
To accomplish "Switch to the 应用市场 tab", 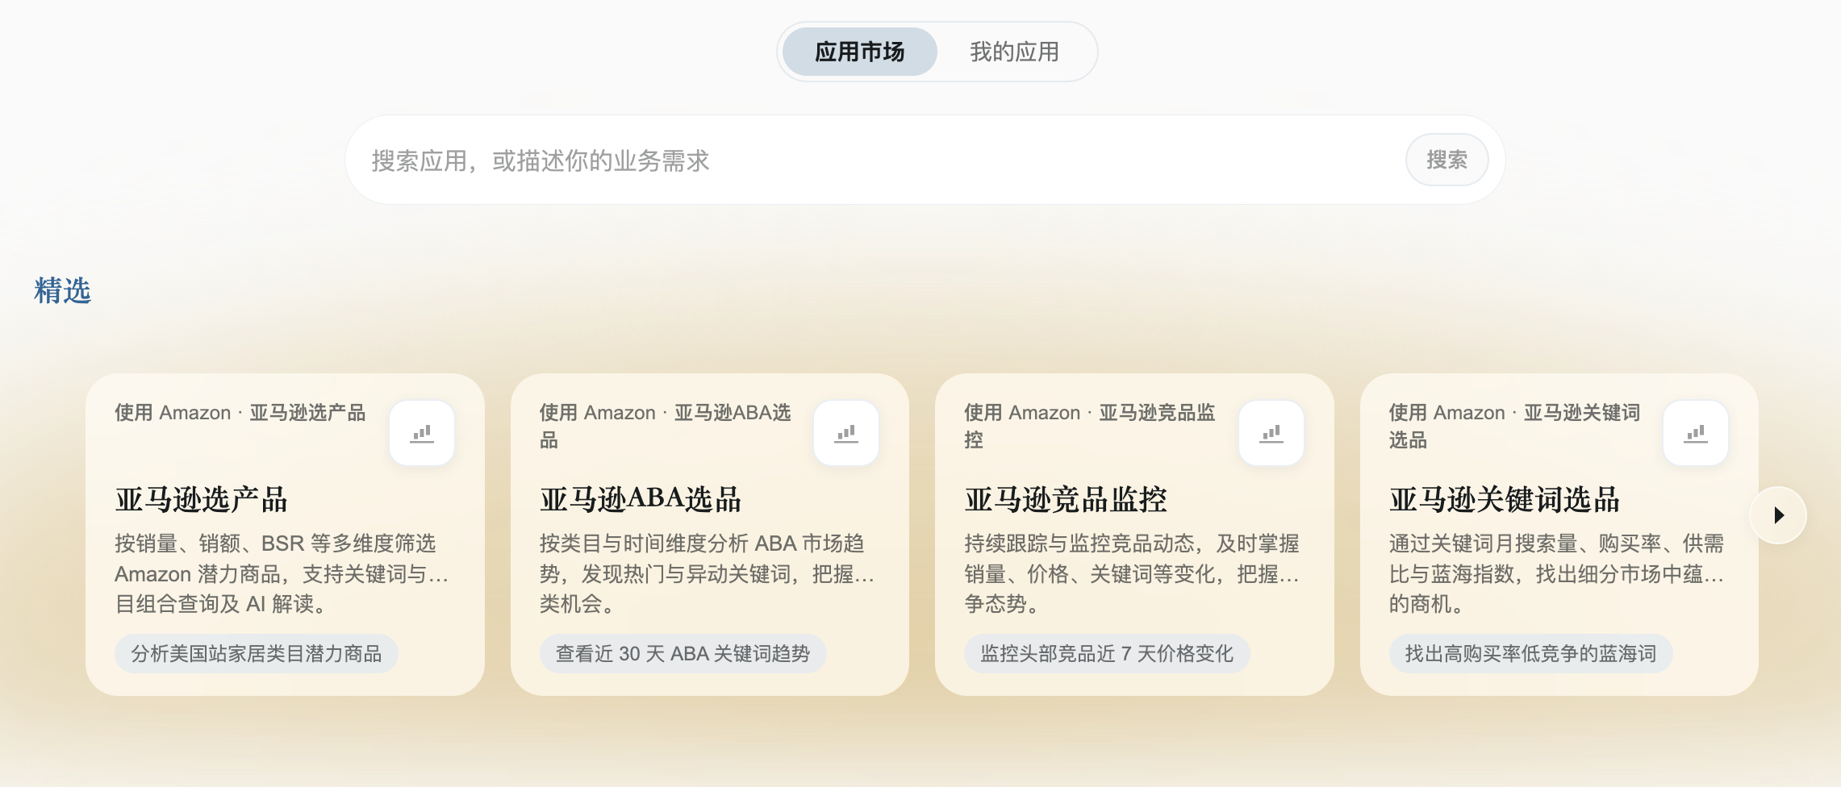I will [859, 52].
